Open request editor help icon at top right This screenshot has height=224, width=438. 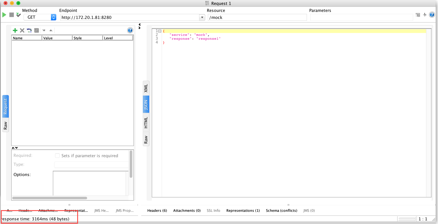point(432,15)
